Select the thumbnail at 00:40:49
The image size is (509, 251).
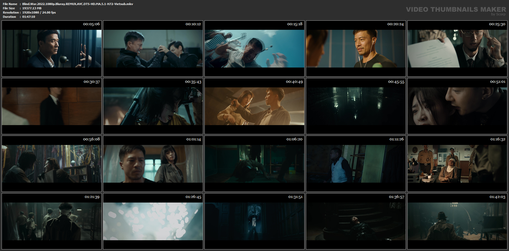coord(254,106)
